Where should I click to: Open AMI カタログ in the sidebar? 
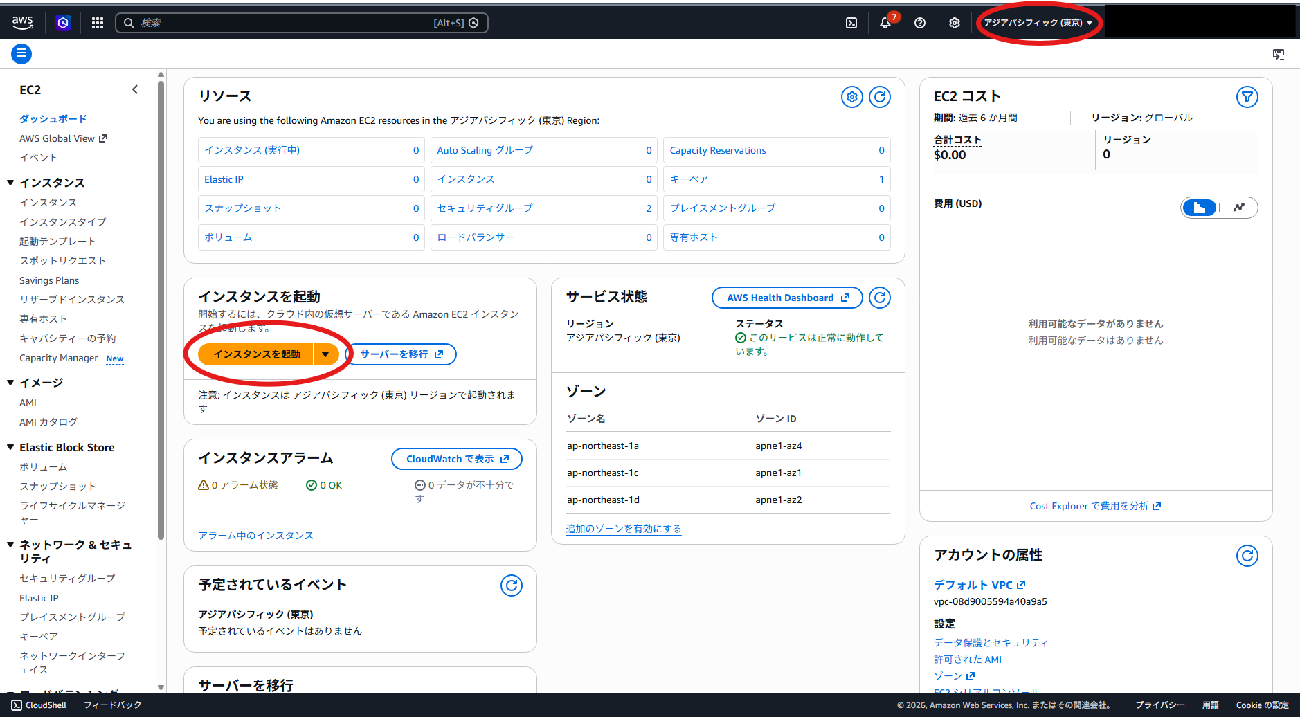[48, 422]
